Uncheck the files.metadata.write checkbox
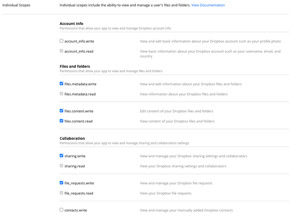Screen dimensions: 293x217 pyautogui.click(x=61, y=84)
